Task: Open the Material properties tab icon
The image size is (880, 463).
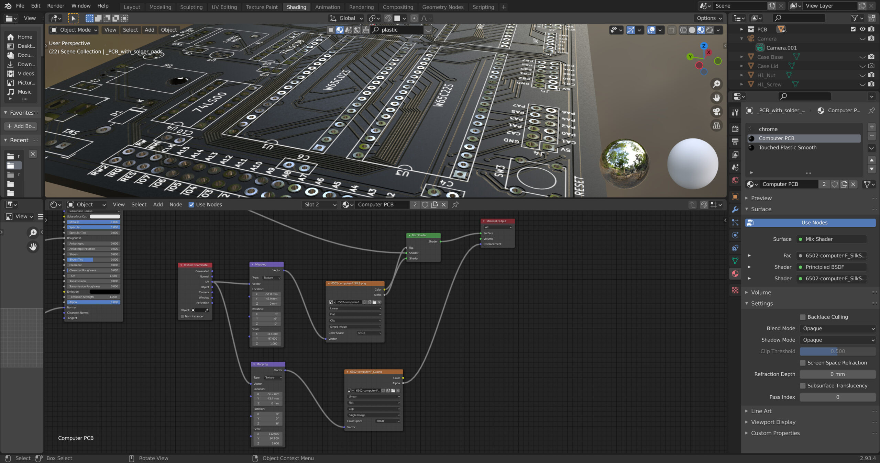Action: (x=735, y=274)
